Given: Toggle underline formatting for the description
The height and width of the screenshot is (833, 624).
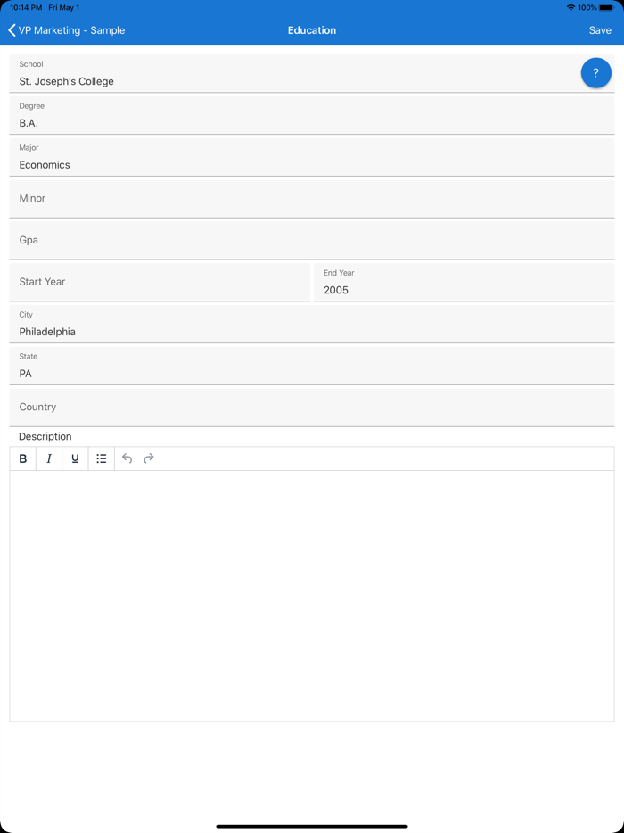Looking at the screenshot, I should (75, 458).
